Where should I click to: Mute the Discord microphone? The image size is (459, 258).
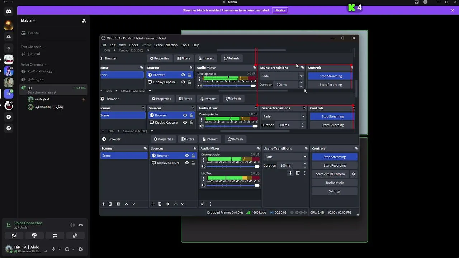53,249
